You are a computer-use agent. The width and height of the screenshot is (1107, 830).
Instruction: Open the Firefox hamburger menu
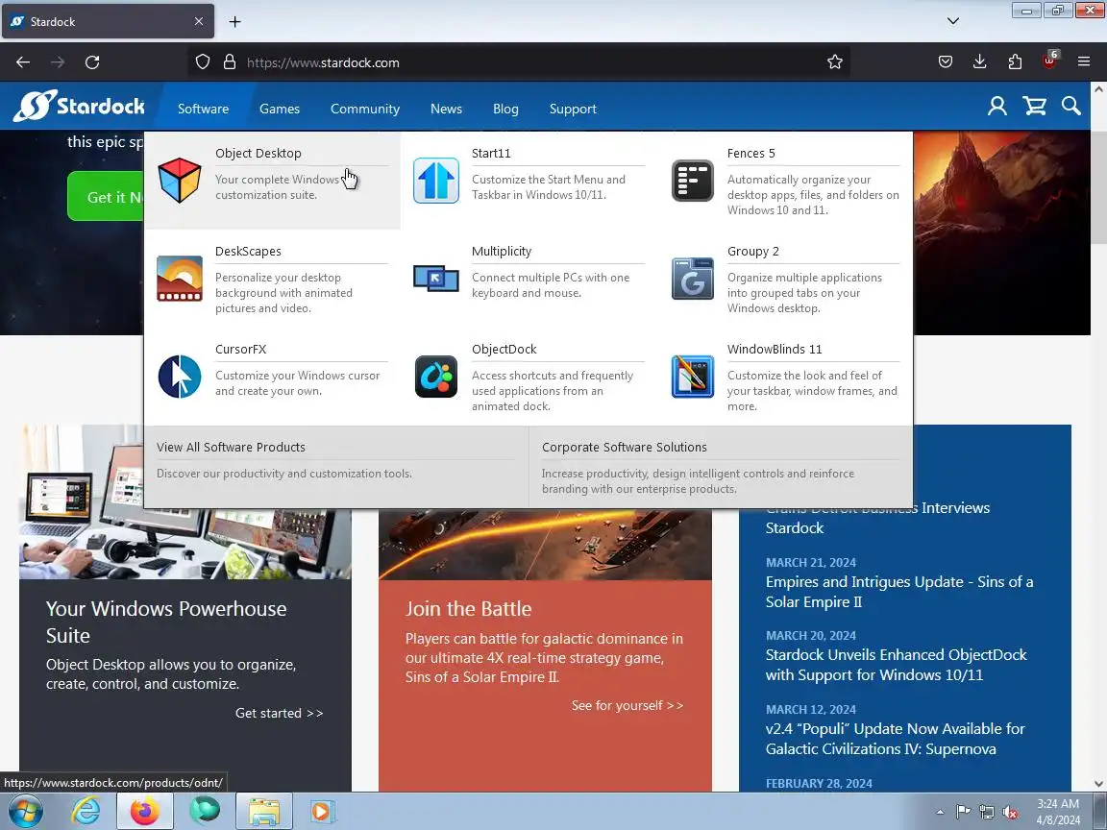coord(1084,62)
